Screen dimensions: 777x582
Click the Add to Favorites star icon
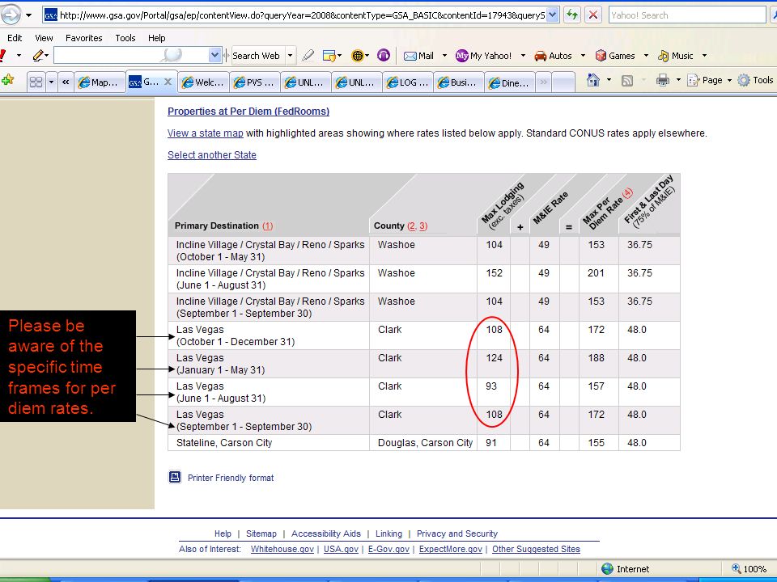[7, 80]
